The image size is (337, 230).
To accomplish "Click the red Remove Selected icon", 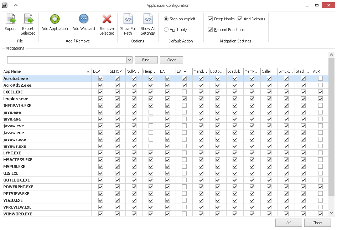I will pyautogui.click(x=107, y=19).
